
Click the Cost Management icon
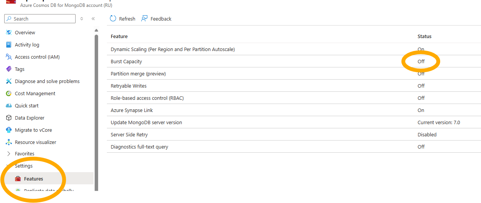pyautogui.click(x=9, y=93)
